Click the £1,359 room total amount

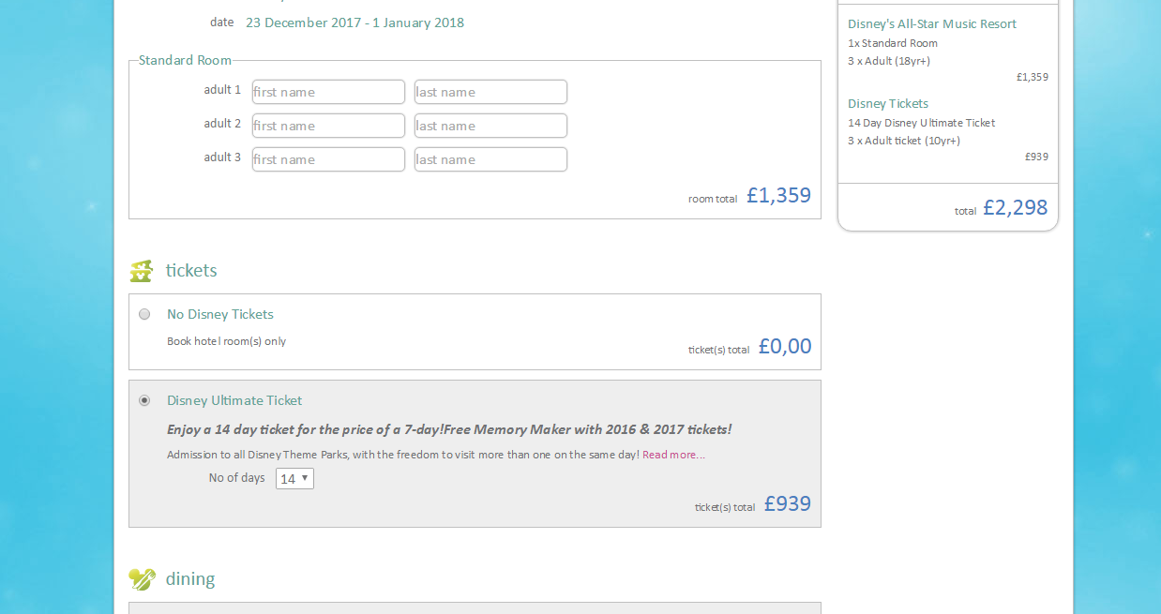778,196
